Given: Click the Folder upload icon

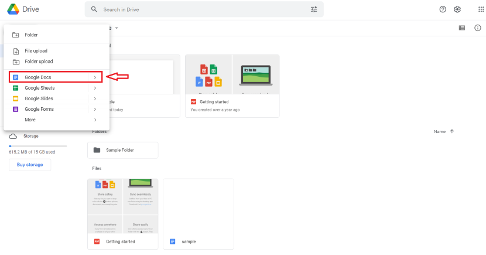Looking at the screenshot, I should point(16,62).
